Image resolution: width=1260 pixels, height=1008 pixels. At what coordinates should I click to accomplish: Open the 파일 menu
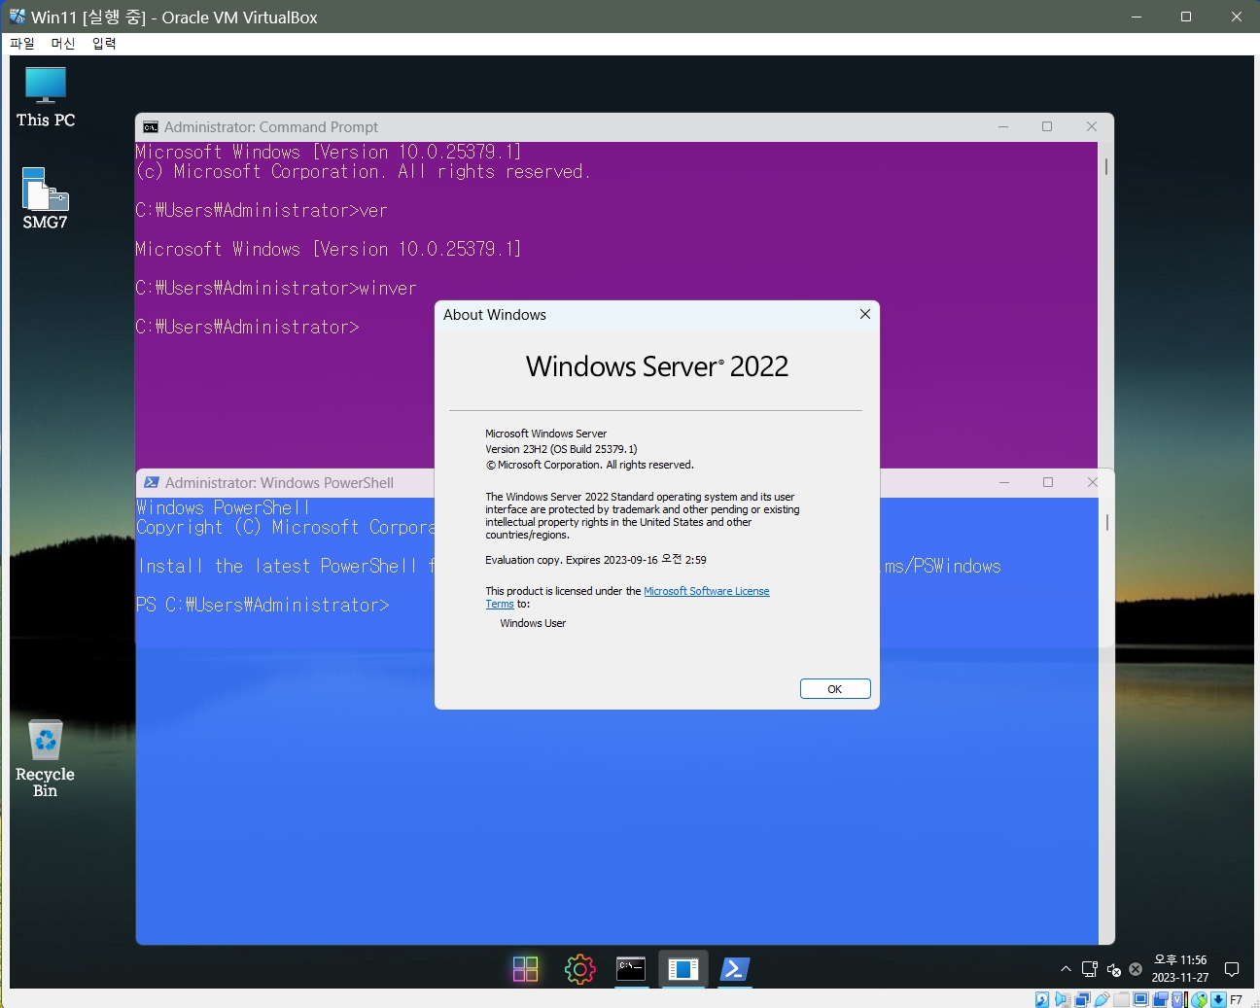click(22, 44)
